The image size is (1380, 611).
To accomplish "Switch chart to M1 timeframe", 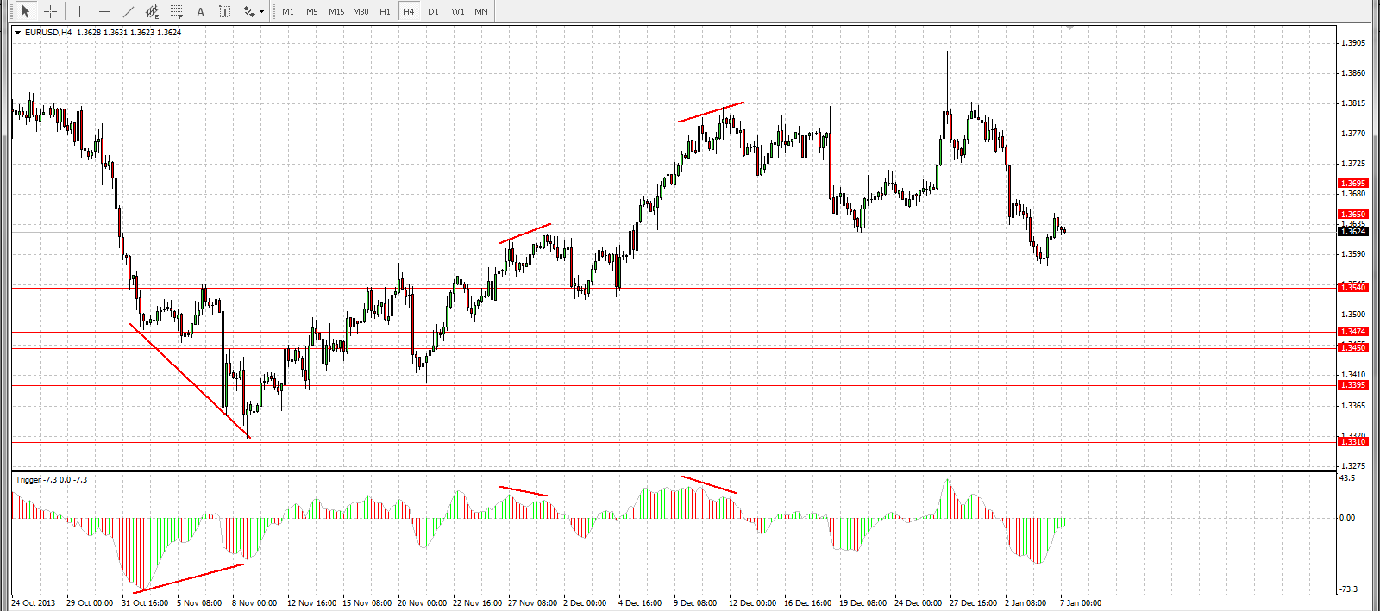I will 288,11.
